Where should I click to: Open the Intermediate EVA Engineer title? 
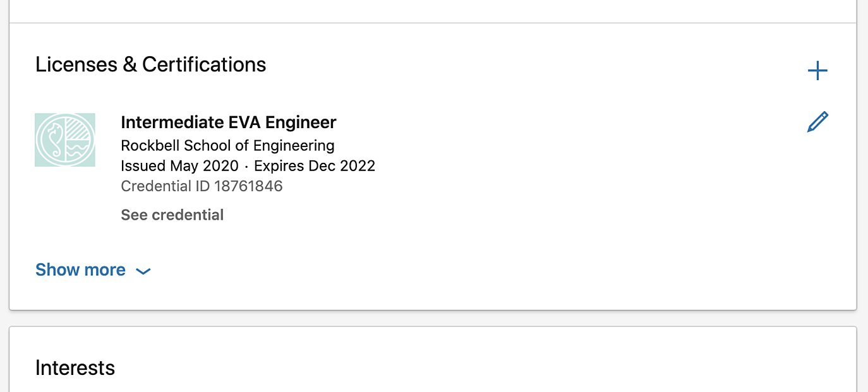click(x=229, y=122)
